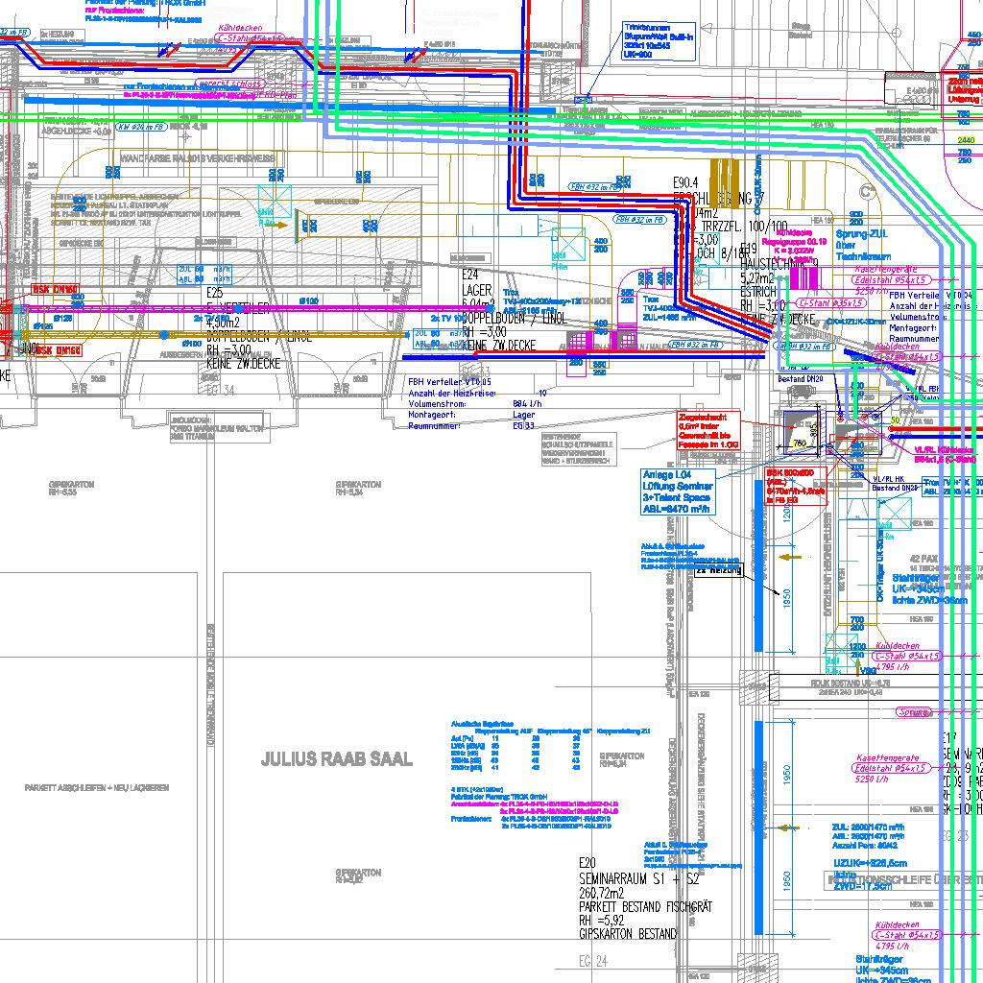
Task: Select the JULIUS RAAB SAAL room label
Action: [x=336, y=759]
